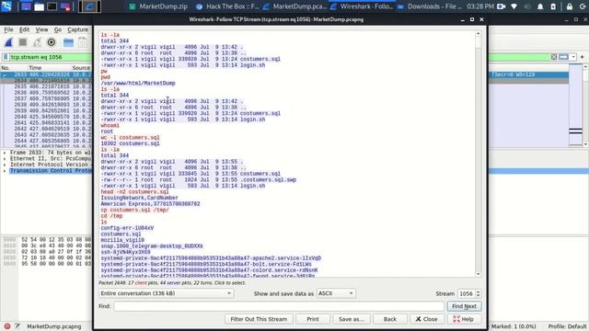Expand the Internet Protocol Version row
This screenshot has height=331, width=589.
click(5, 165)
